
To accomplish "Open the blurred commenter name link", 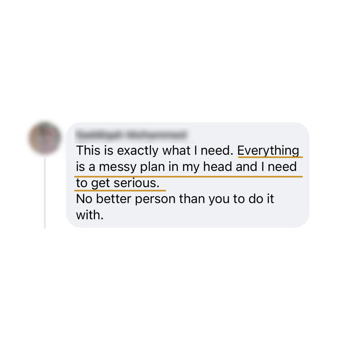I will (131, 134).
